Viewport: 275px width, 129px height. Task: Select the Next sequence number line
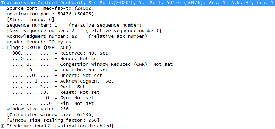(x=84, y=31)
